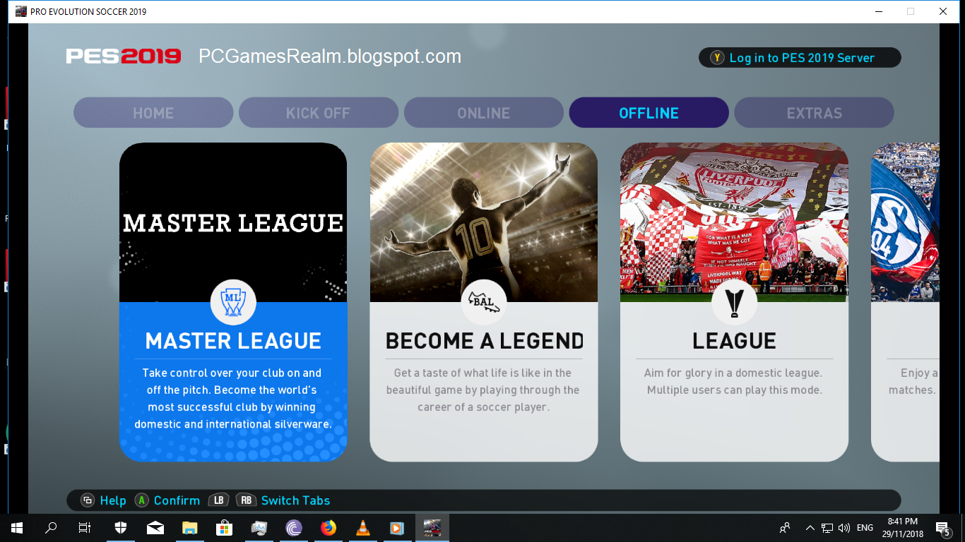Click the green A Confirm button icon
965x542 pixels.
point(142,500)
